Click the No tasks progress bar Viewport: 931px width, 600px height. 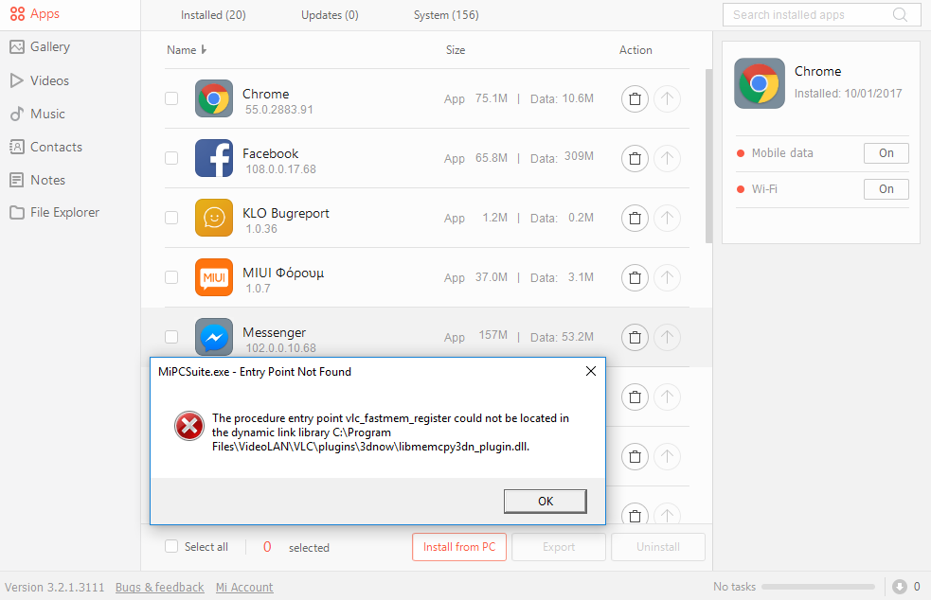(x=818, y=587)
